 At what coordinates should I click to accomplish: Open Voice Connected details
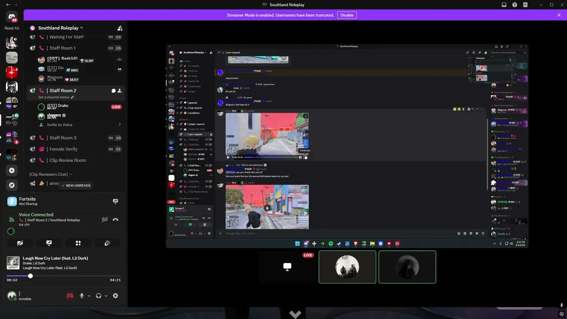[36, 214]
